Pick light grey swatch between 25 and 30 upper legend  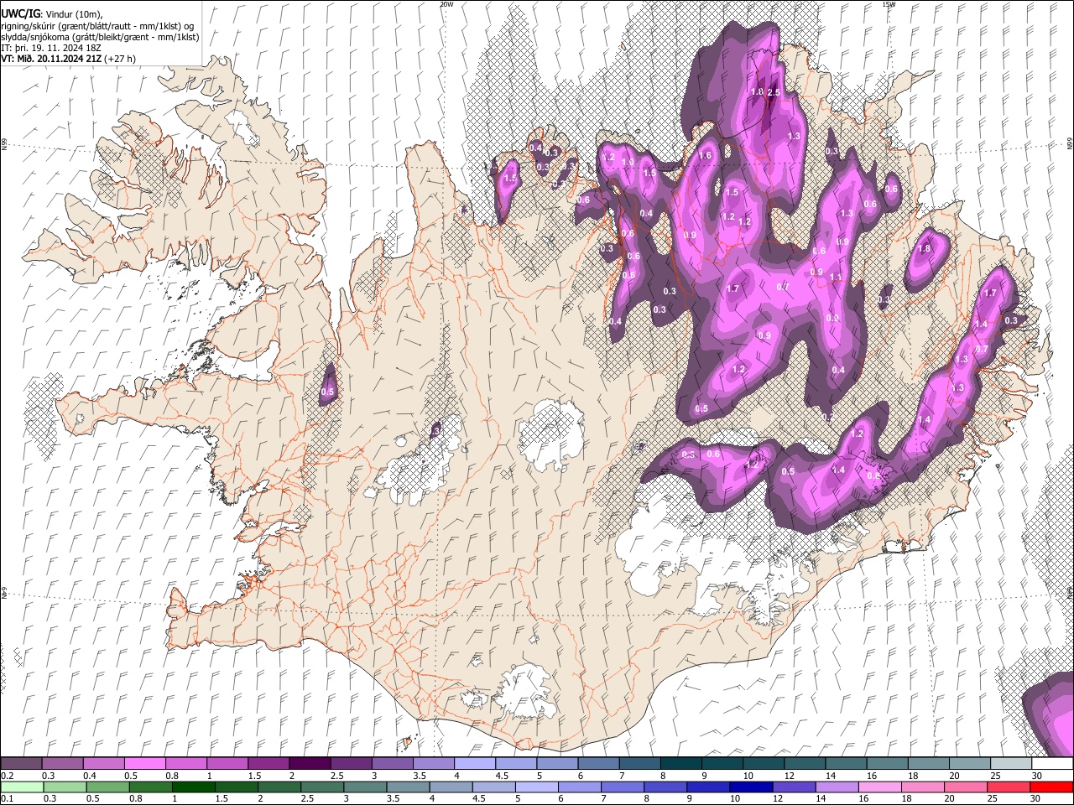pos(1011,764)
